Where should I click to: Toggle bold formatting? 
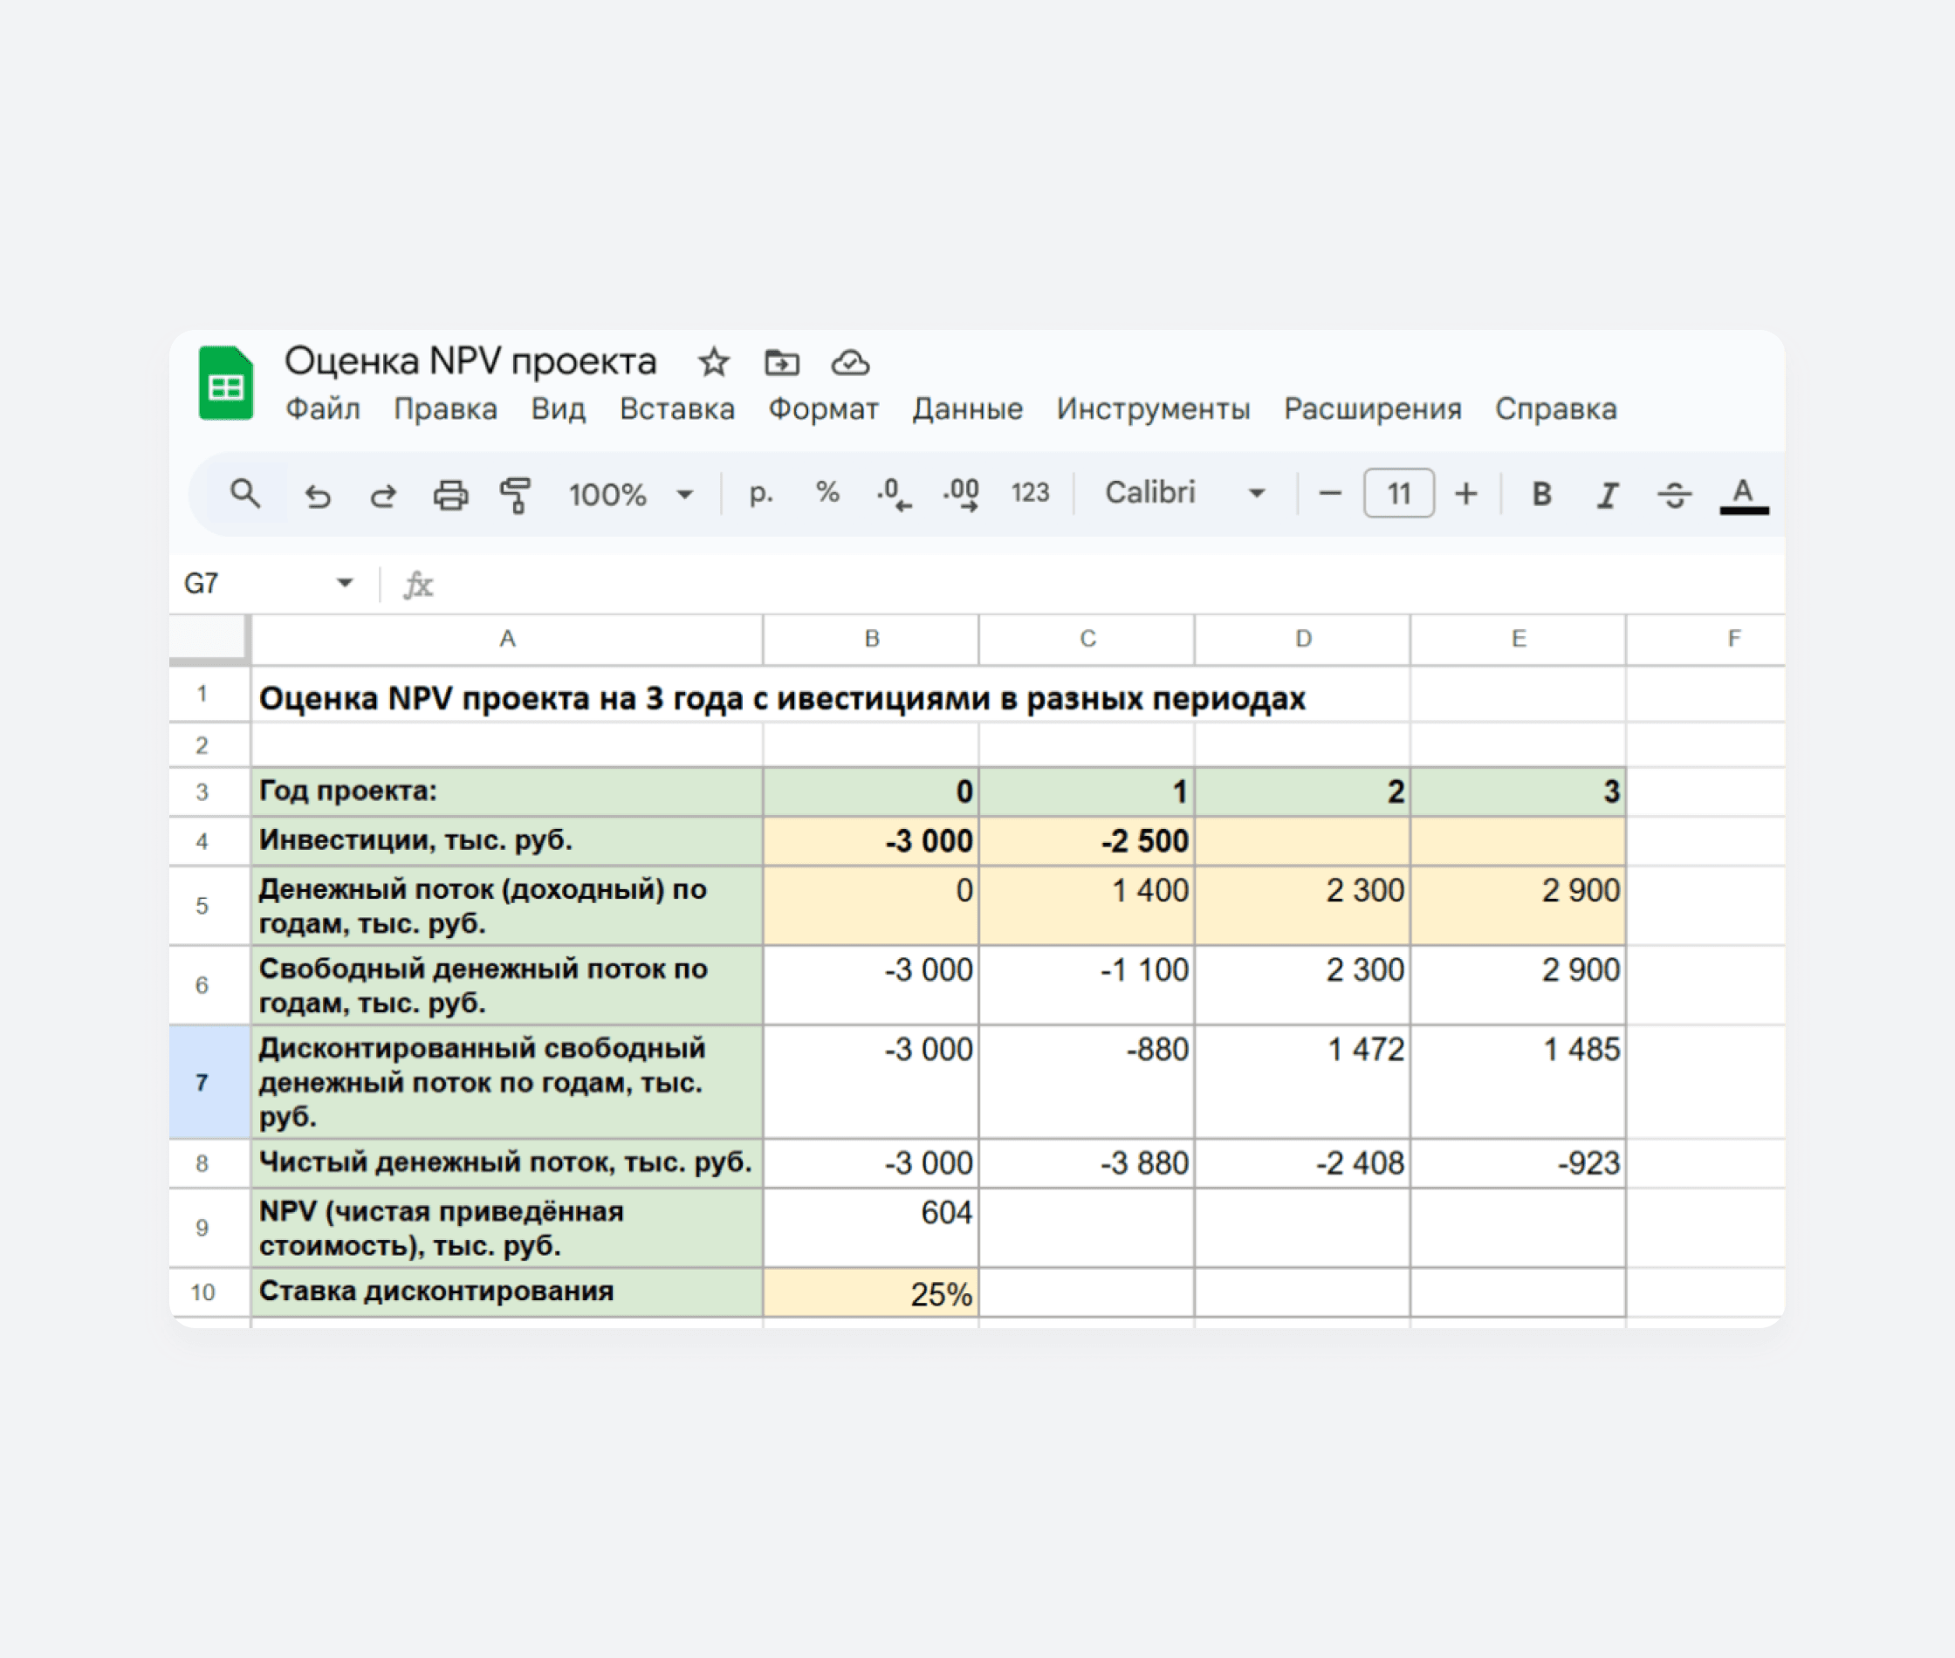[x=1540, y=493]
